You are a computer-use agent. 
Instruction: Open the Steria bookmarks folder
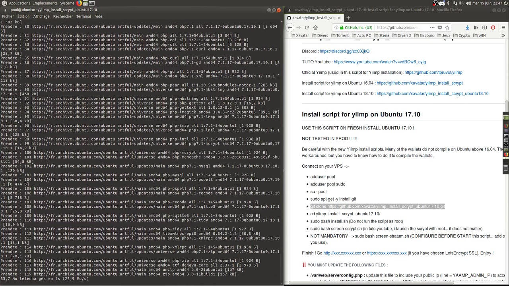click(x=381, y=35)
